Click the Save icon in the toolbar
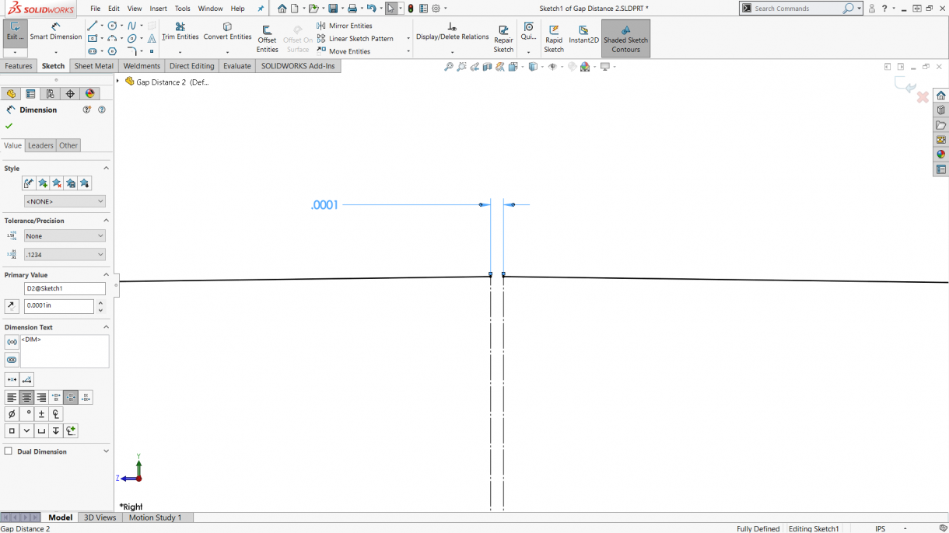Viewport: 949px width, 533px height. coord(333,9)
